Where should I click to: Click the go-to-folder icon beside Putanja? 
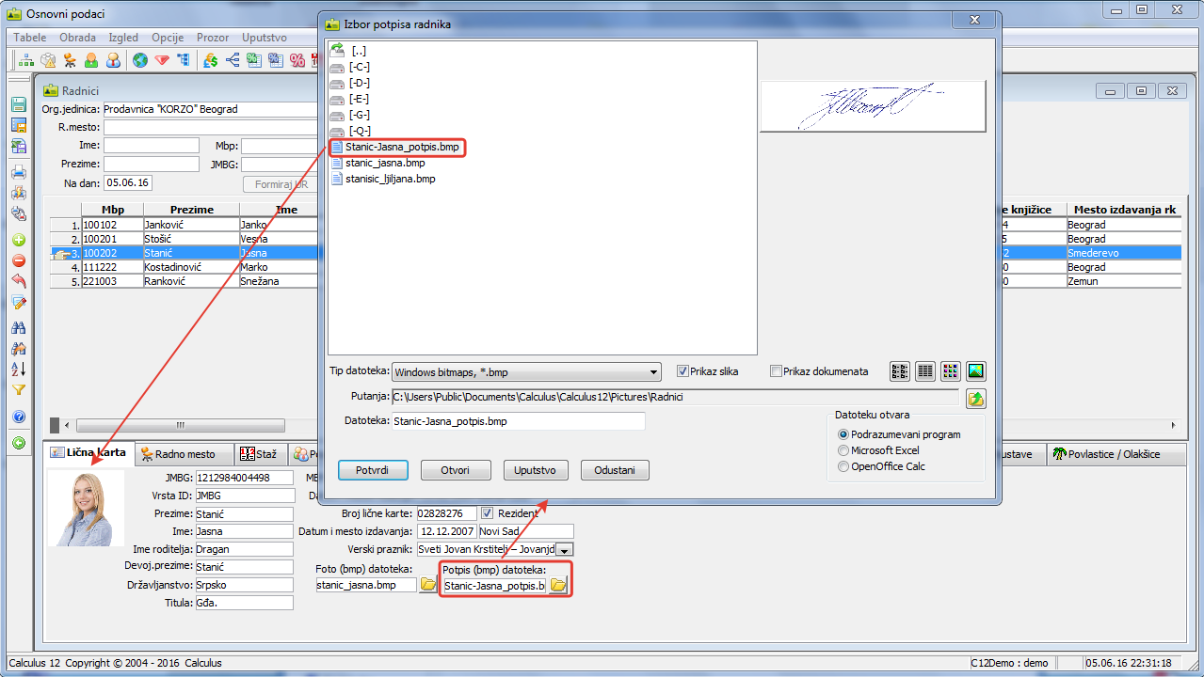point(976,398)
